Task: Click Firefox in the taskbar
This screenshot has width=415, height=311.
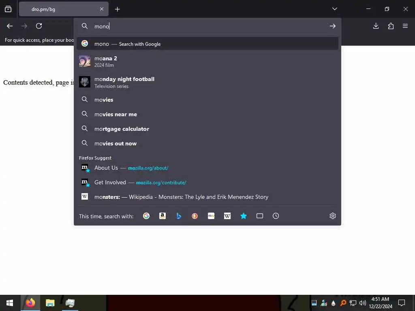Action: coord(30,303)
